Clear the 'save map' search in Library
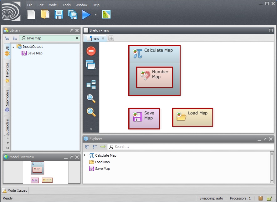Viewport: 277px width, 202px height. pyautogui.click(x=77, y=38)
